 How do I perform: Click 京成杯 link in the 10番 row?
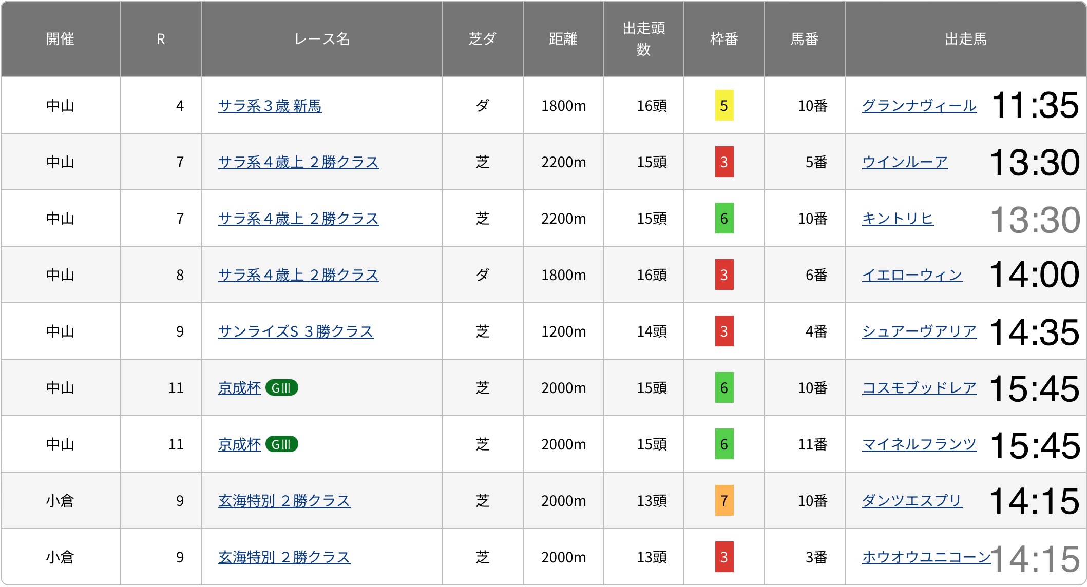pos(239,388)
